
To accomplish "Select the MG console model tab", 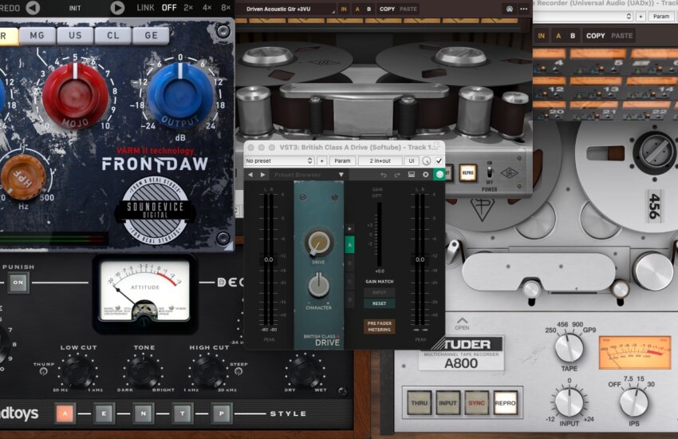I will pos(37,35).
